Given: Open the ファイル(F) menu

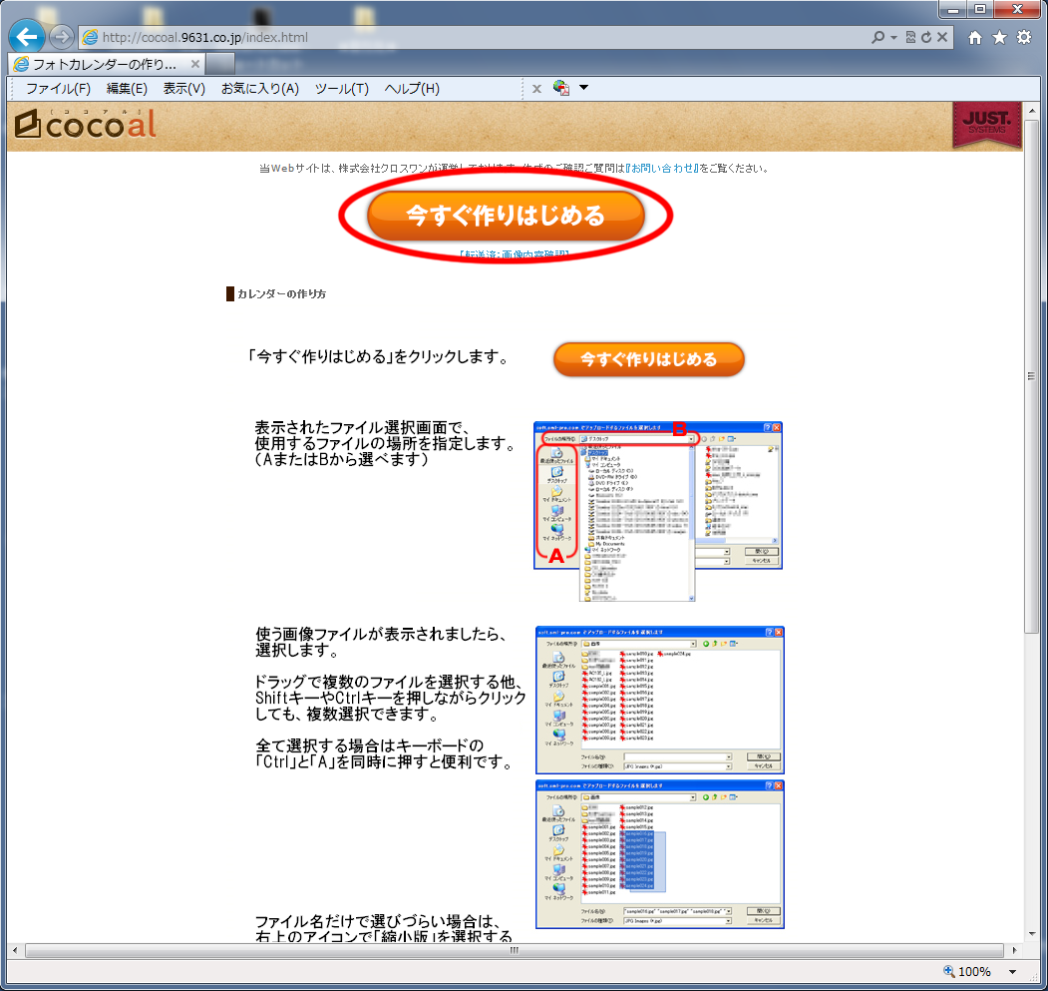Looking at the screenshot, I should [58, 89].
